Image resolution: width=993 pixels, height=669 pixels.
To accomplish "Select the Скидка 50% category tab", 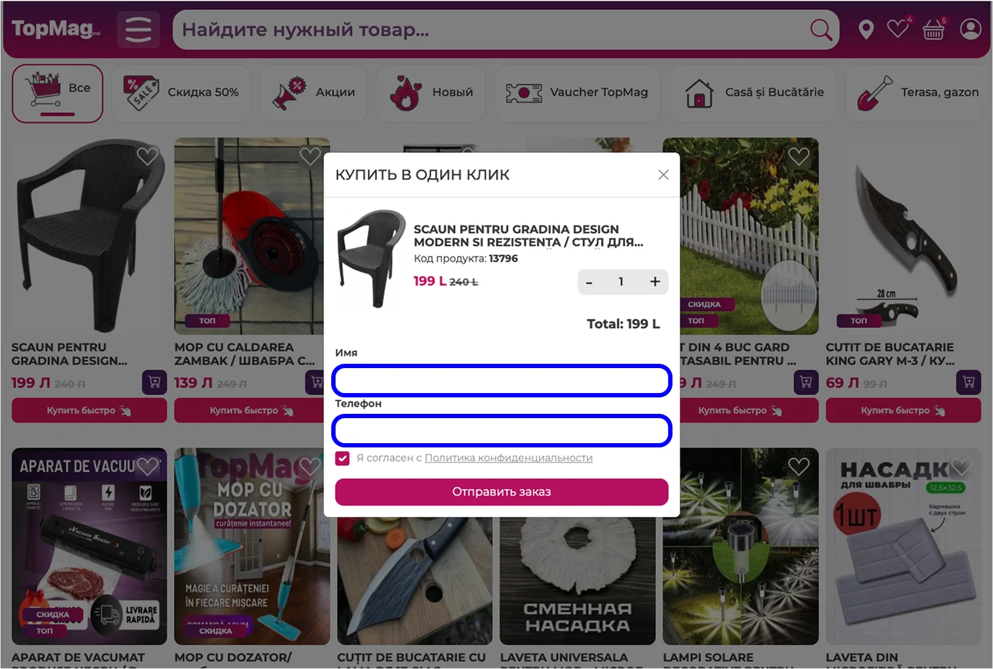I will click(181, 93).
